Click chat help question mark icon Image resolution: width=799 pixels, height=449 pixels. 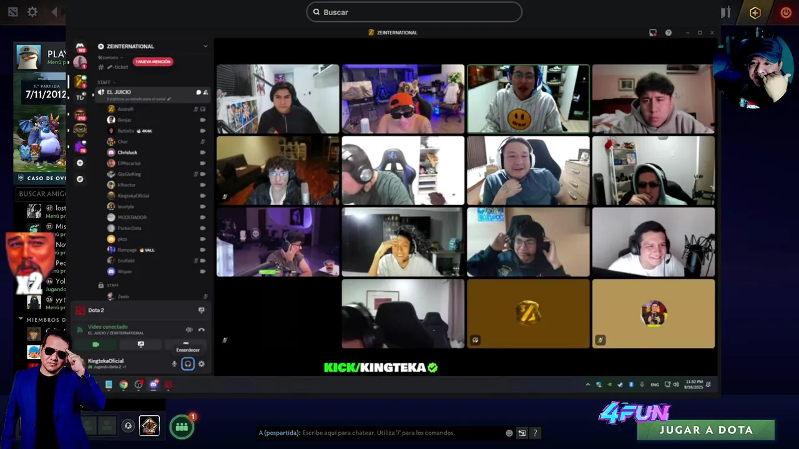click(535, 433)
